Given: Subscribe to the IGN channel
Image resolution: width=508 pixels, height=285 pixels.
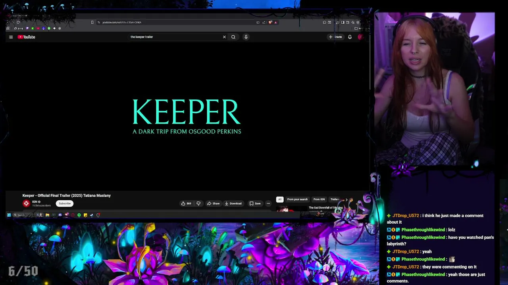Looking at the screenshot, I should pos(65,203).
